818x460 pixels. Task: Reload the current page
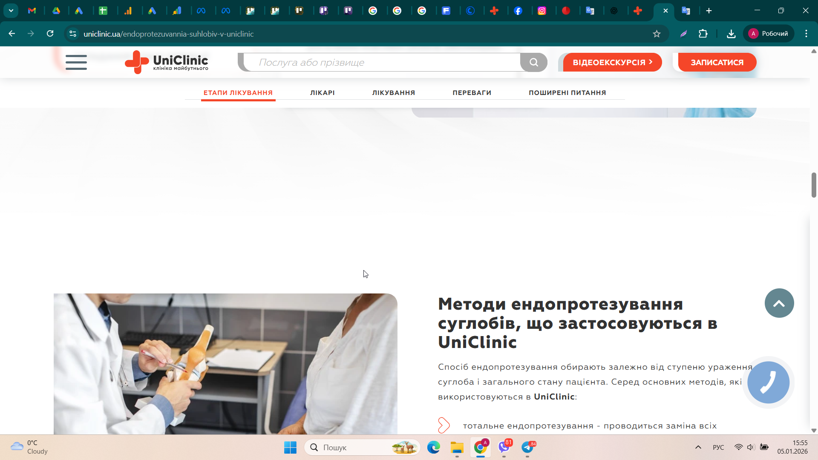50,34
